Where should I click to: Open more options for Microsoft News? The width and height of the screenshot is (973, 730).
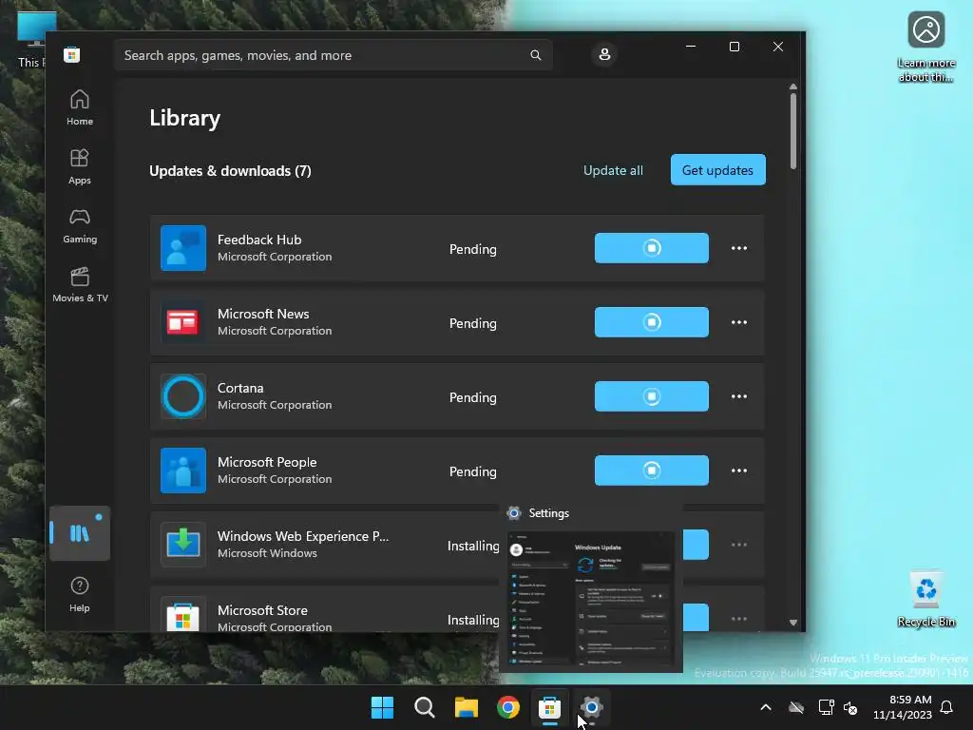point(739,322)
